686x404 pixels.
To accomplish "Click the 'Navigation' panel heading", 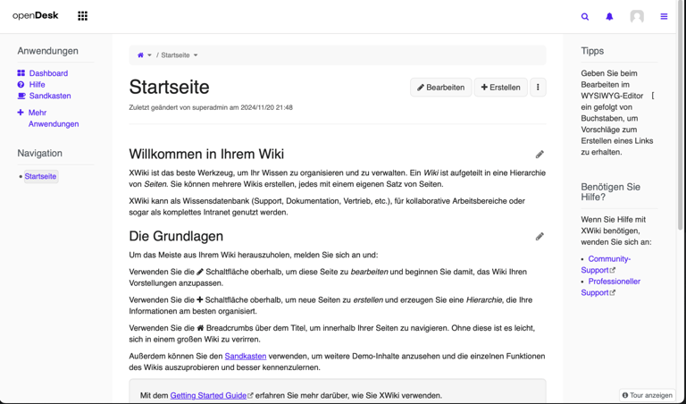I will coord(40,153).
